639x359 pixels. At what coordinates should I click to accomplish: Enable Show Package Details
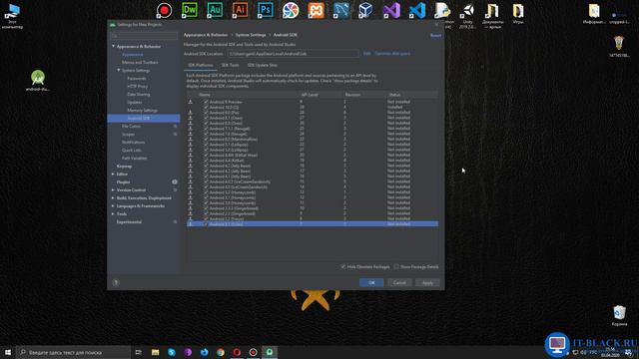click(x=396, y=266)
